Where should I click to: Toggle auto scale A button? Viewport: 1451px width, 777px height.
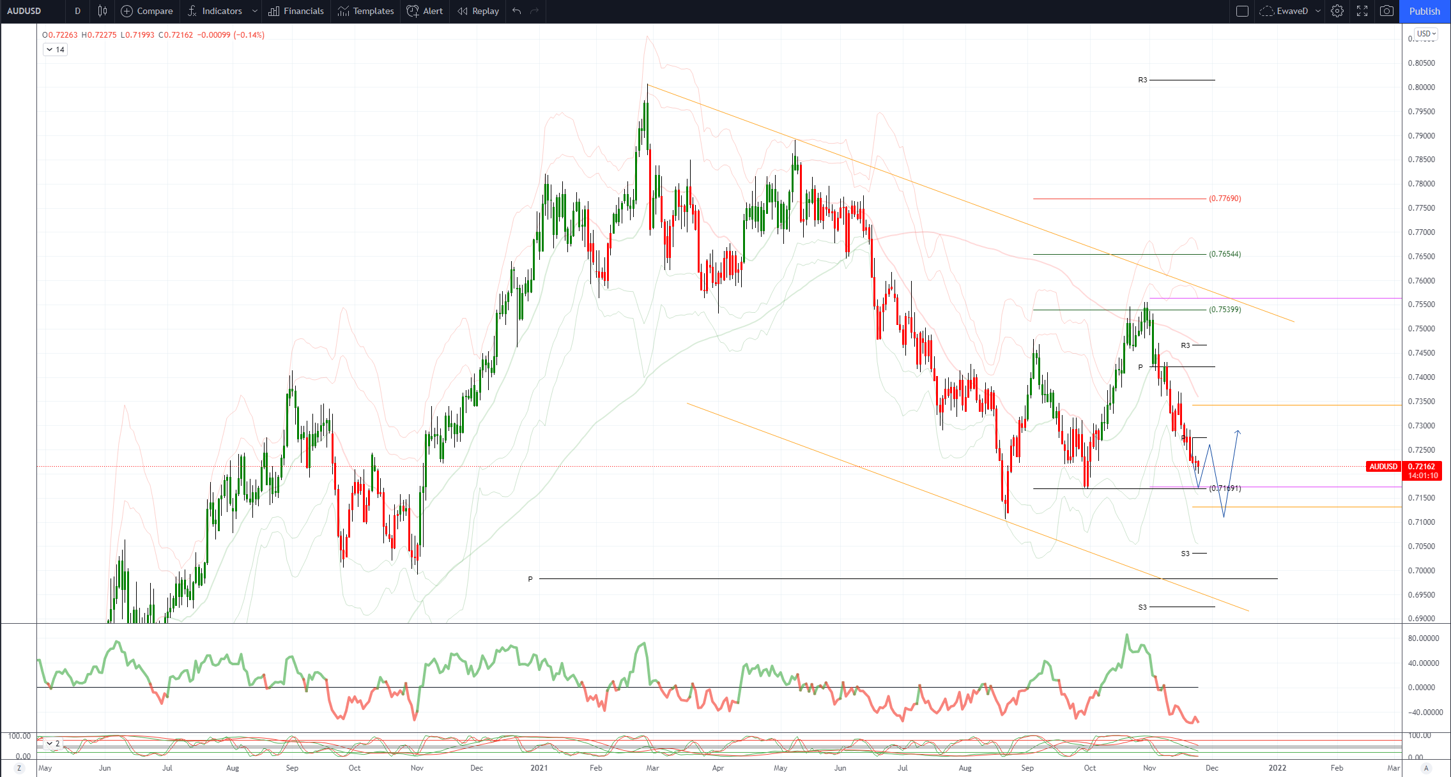[1426, 768]
